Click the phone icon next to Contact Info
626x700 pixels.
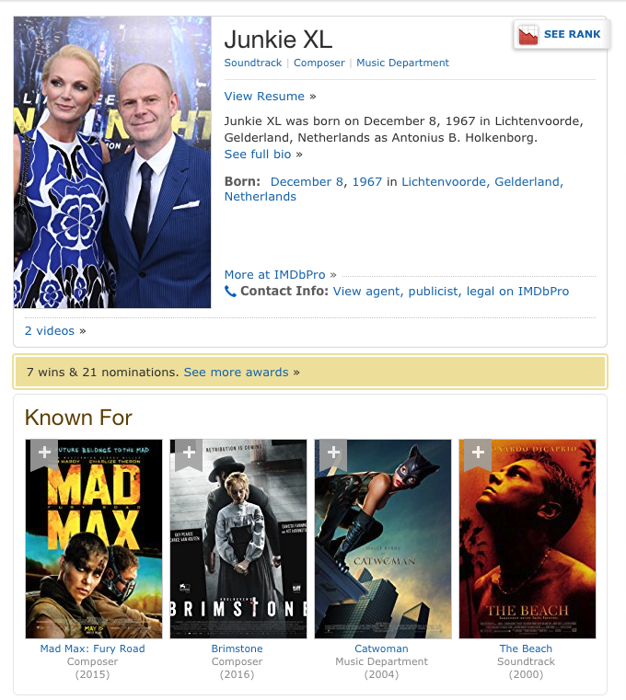[230, 292]
